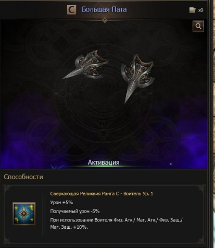The width and height of the screenshot is (215, 248).
Task: Click the x0 item counter
Action: pos(200,10)
